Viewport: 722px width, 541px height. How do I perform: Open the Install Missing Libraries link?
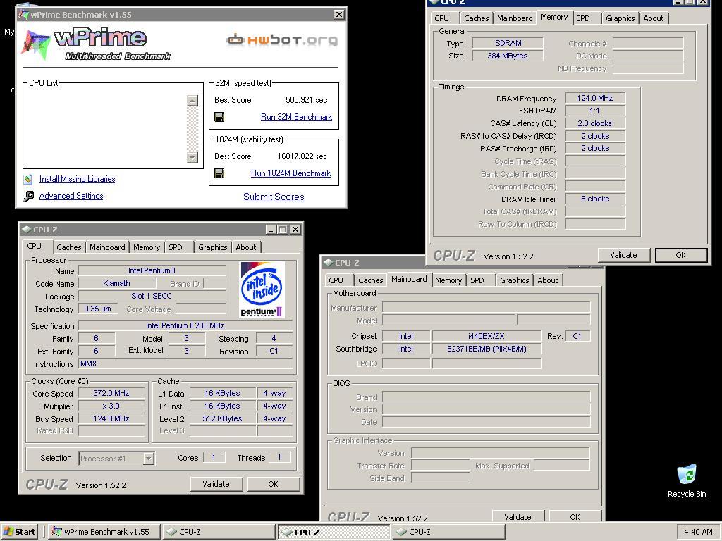tap(77, 179)
